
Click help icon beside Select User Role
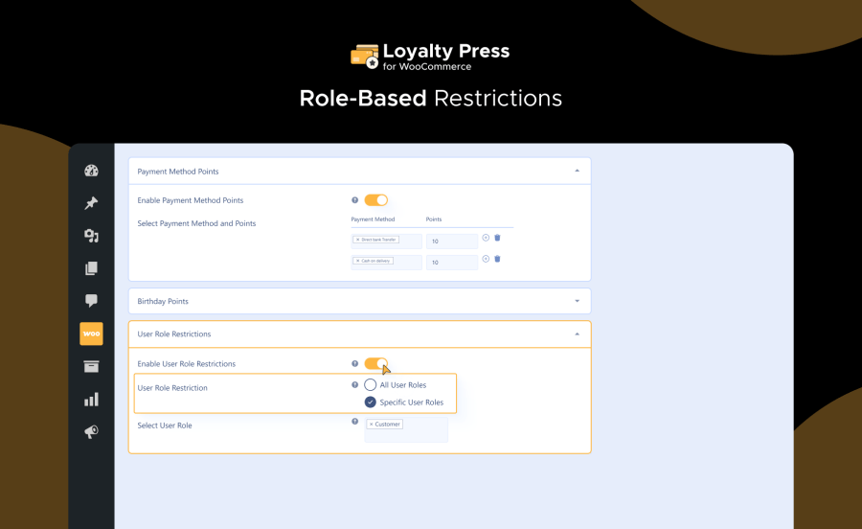[354, 422]
